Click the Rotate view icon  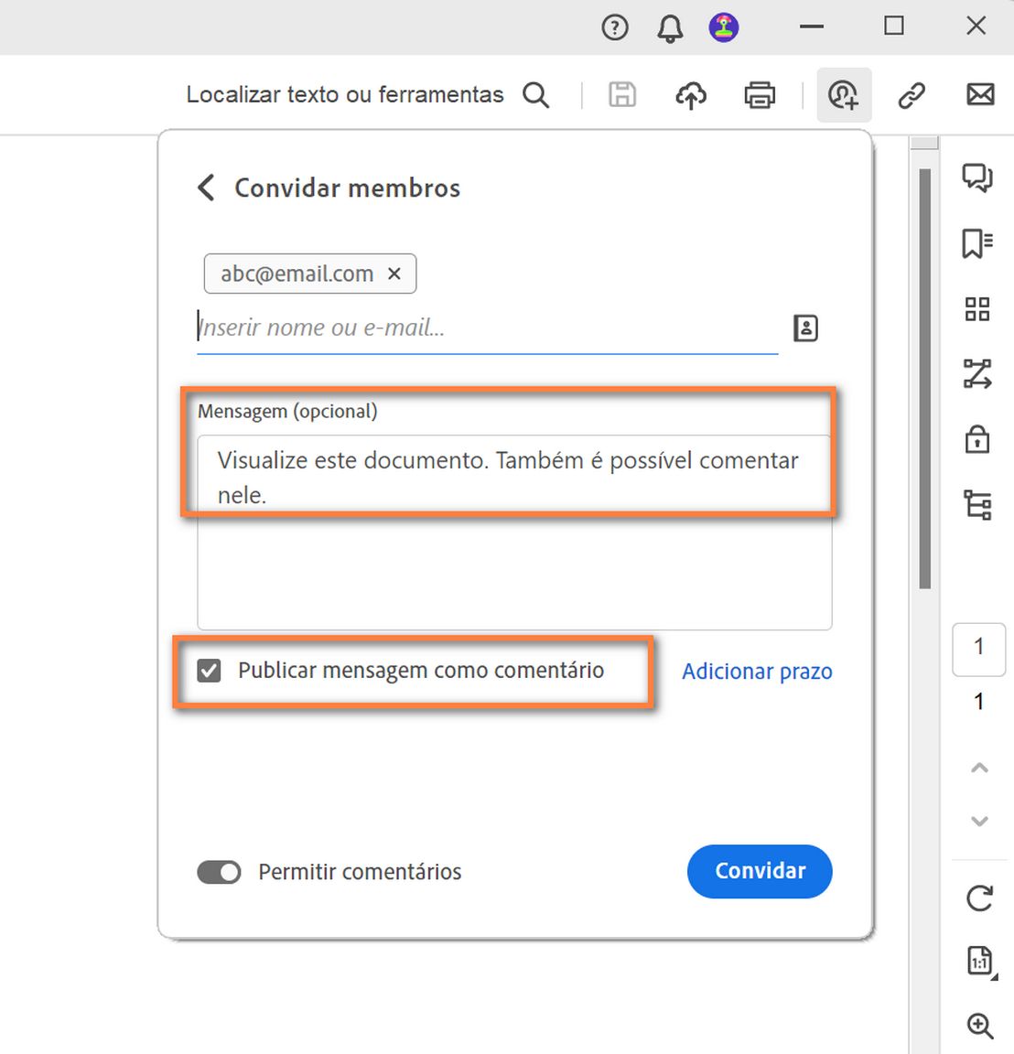(977, 898)
